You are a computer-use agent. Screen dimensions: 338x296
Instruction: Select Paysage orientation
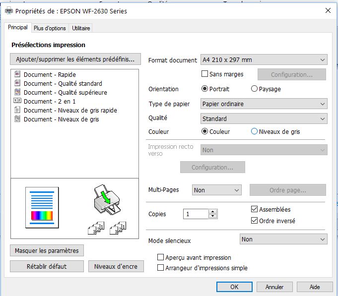tap(254, 89)
